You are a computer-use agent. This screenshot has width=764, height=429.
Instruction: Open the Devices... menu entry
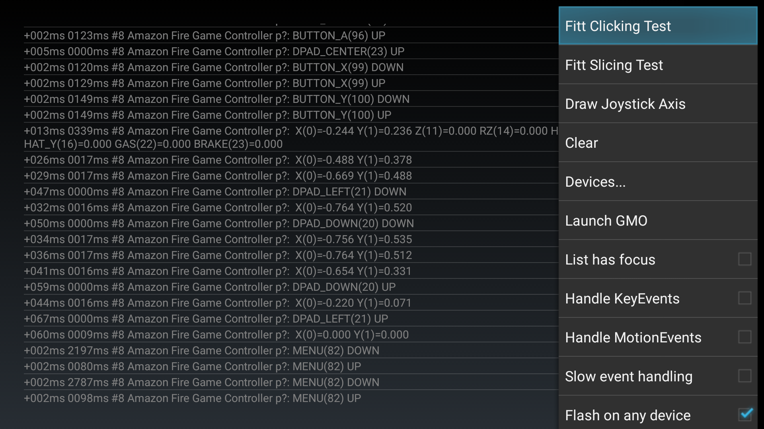(x=657, y=182)
